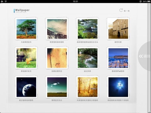Open the Earth in starry space thumbnail
The height and width of the screenshot is (113, 151).
pyautogui.click(x=26, y=87)
